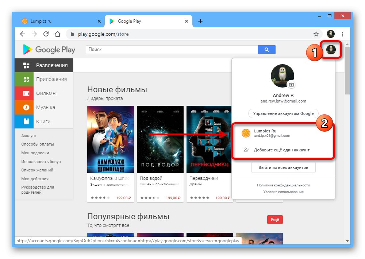Screen dimensions: 365x259
Task: Click the browser back arrow
Action: [23, 34]
